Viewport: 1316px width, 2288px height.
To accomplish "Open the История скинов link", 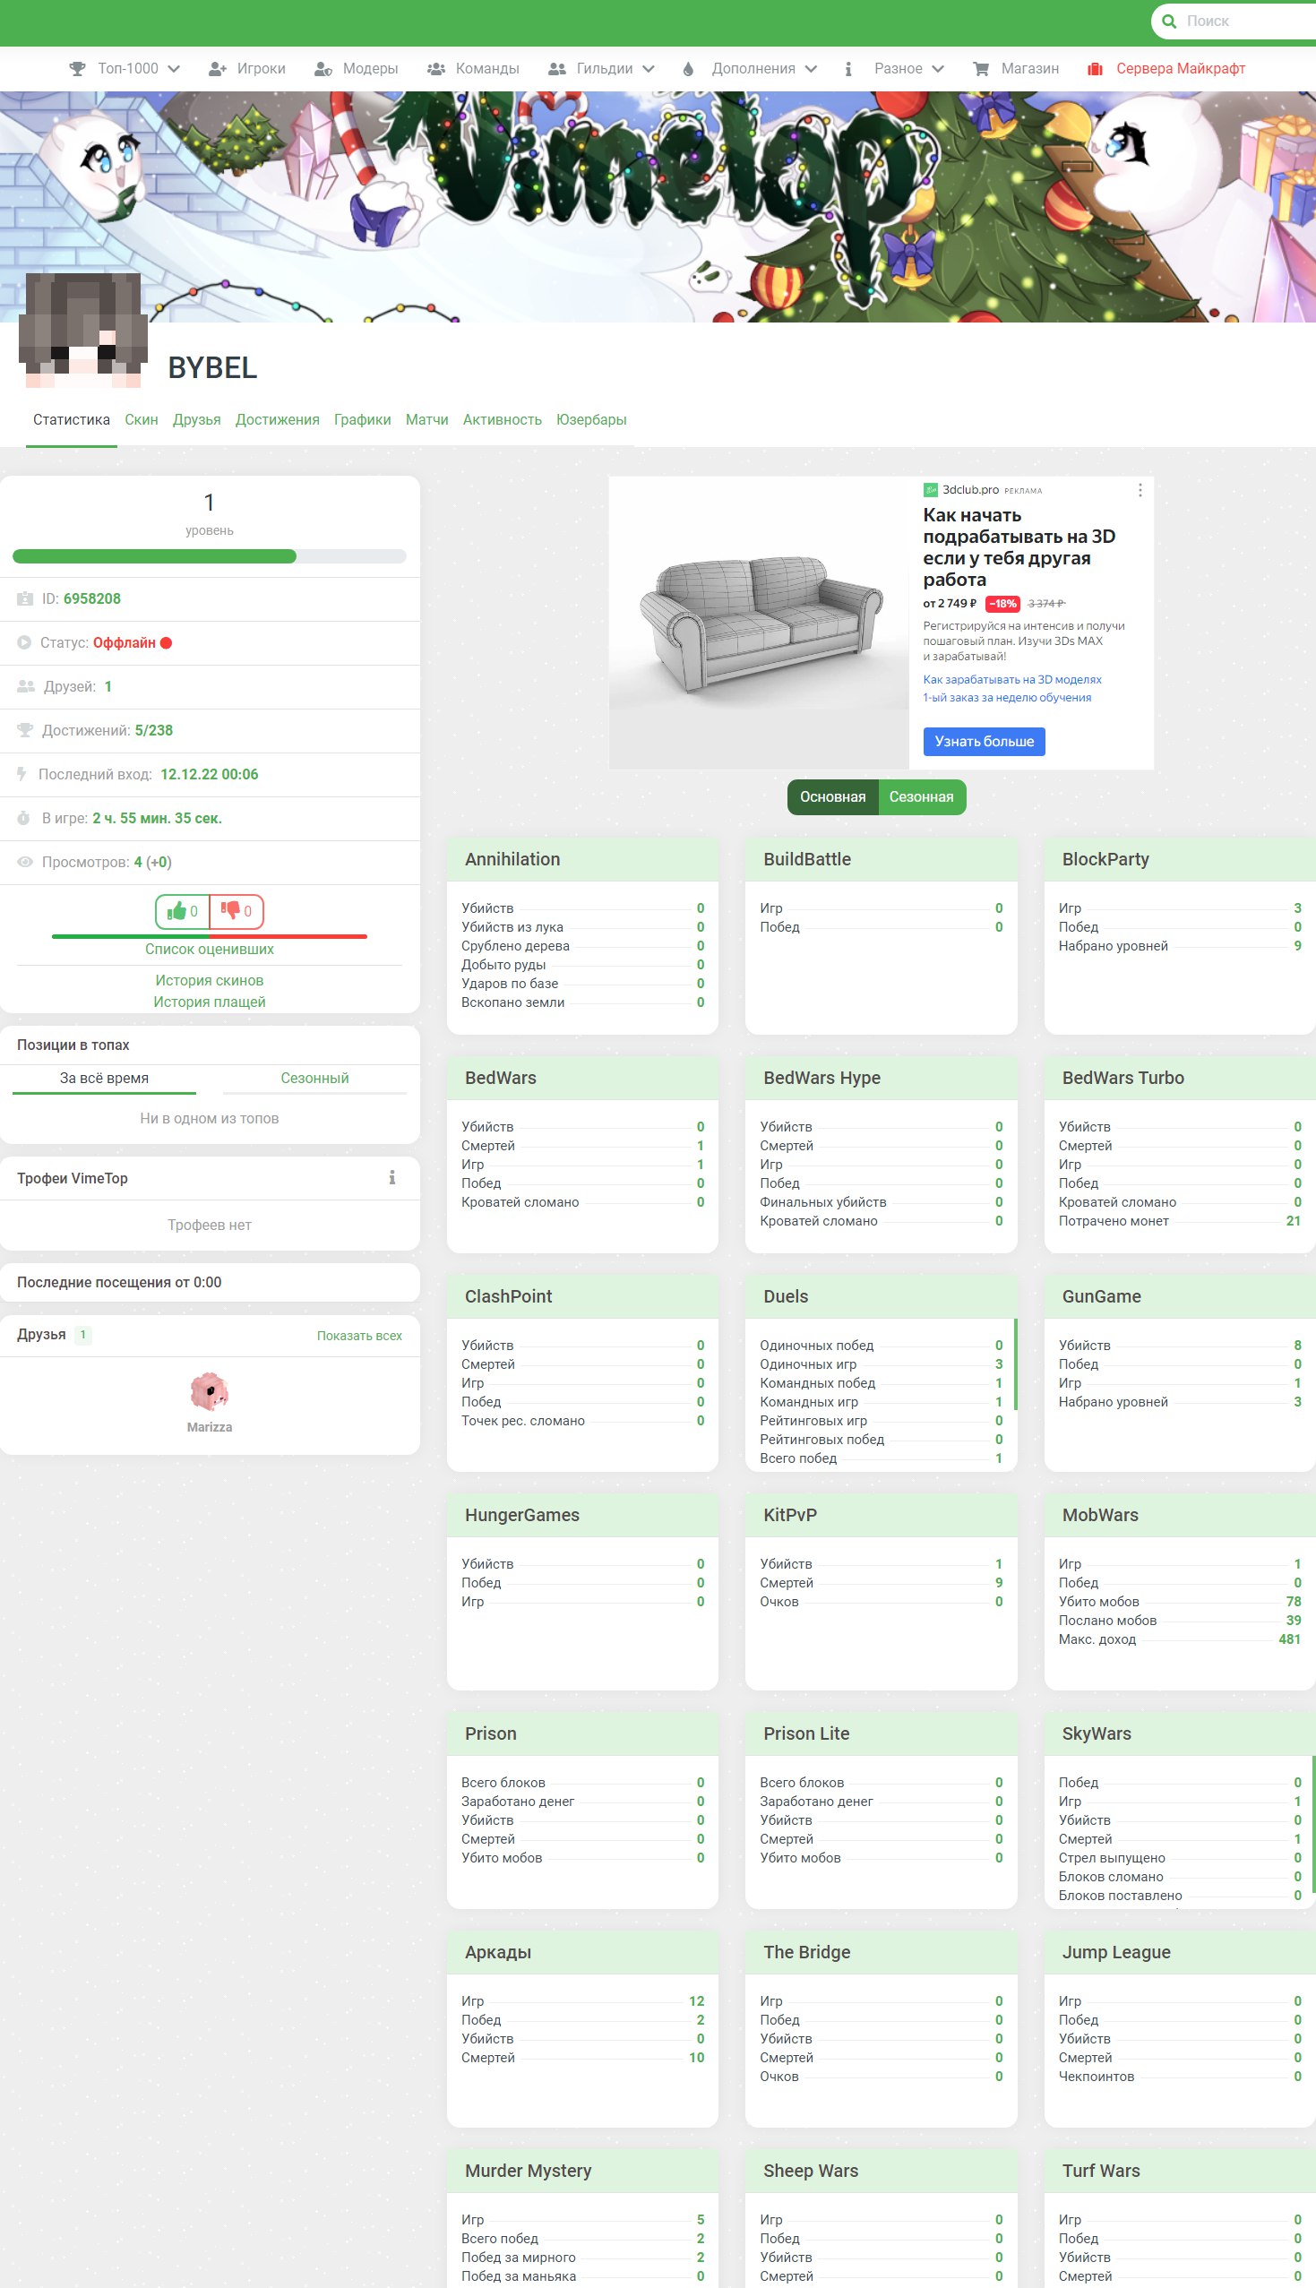I will pyautogui.click(x=210, y=980).
